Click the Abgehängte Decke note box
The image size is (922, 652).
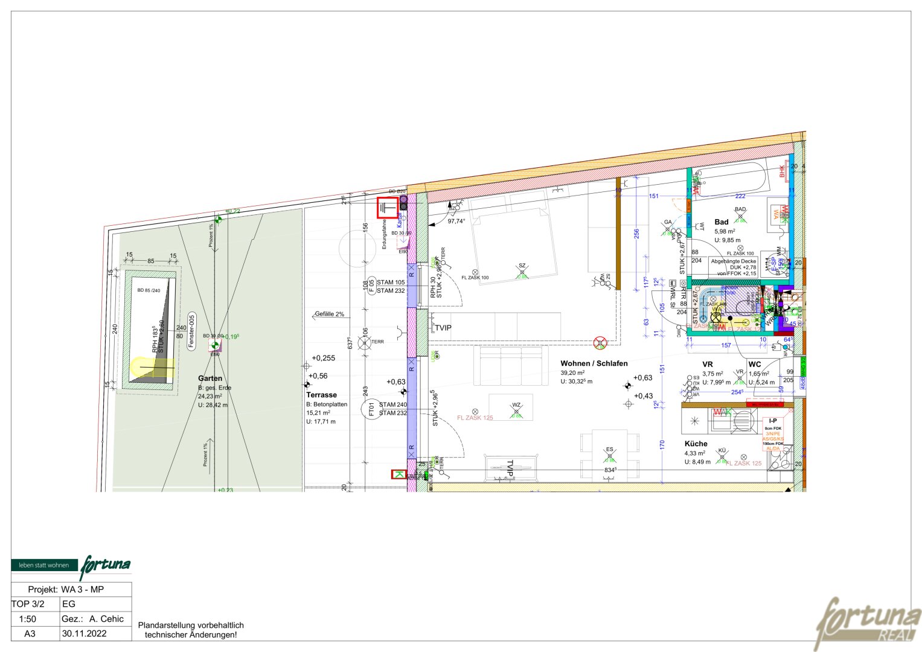[733, 267]
